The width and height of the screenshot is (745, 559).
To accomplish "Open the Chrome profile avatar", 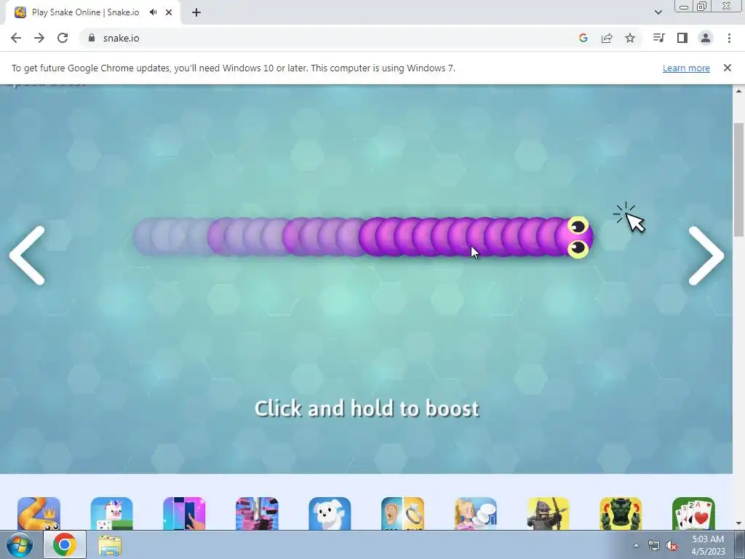I will 706,38.
